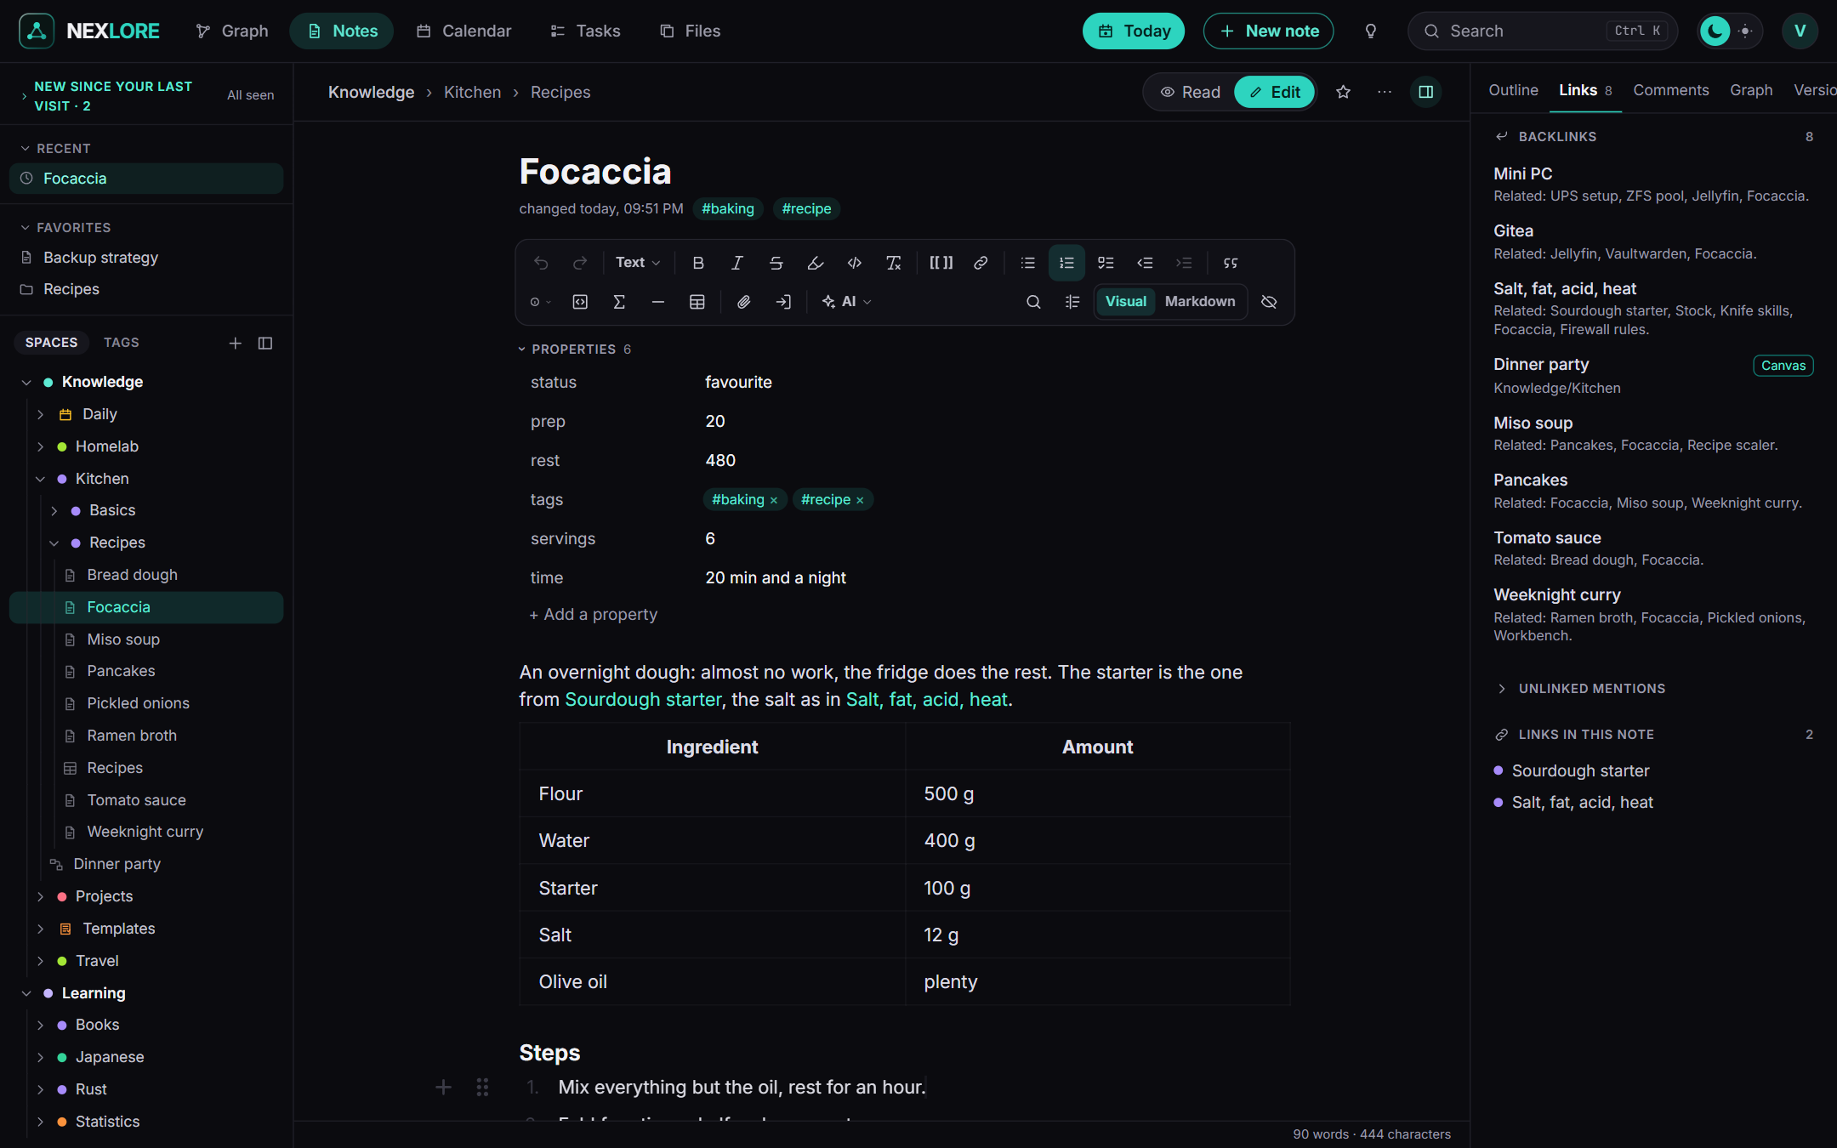The width and height of the screenshot is (1837, 1148).
Task: Insert a code block
Action: [x=580, y=302]
